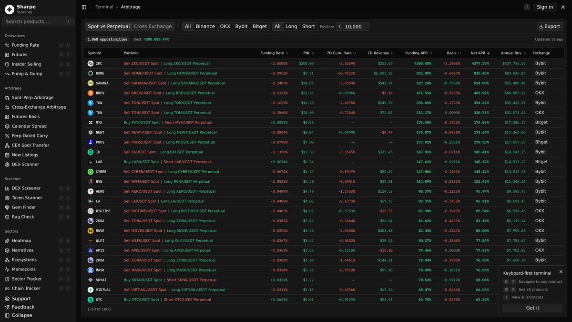Image resolution: width=572 pixels, height=322 pixels.
Task: Click the Export button
Action: pos(550,27)
